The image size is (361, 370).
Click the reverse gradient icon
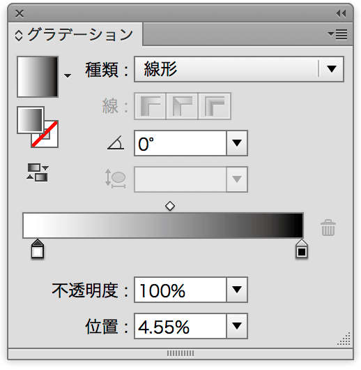click(x=38, y=172)
